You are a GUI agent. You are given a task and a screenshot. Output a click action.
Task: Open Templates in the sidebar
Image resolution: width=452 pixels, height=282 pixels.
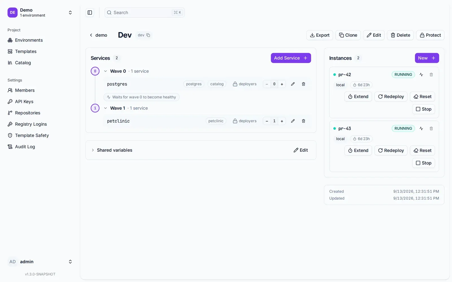(x=40, y=51)
